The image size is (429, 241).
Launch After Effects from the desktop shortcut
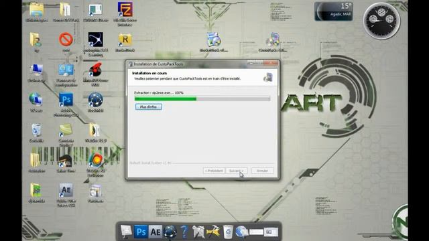tap(66, 190)
